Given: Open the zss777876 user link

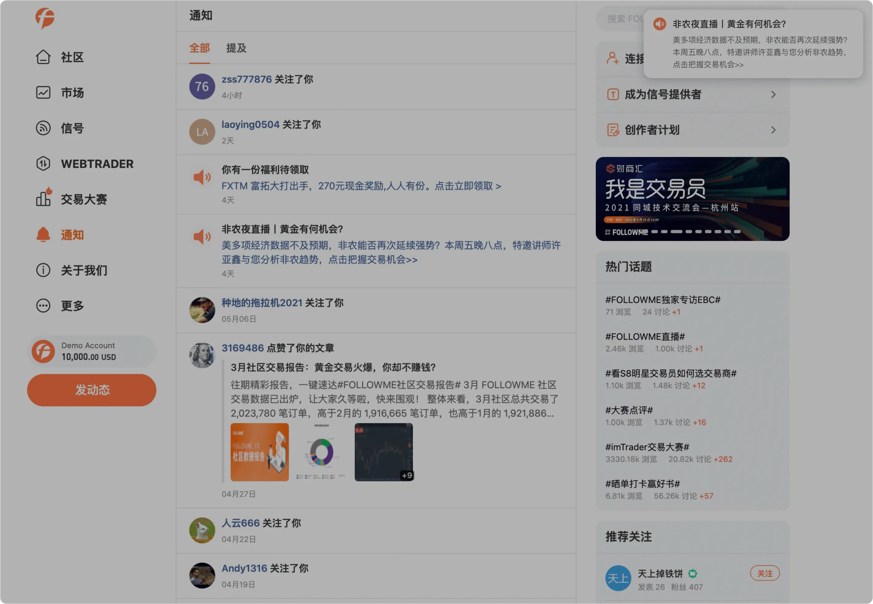Looking at the screenshot, I should point(247,79).
